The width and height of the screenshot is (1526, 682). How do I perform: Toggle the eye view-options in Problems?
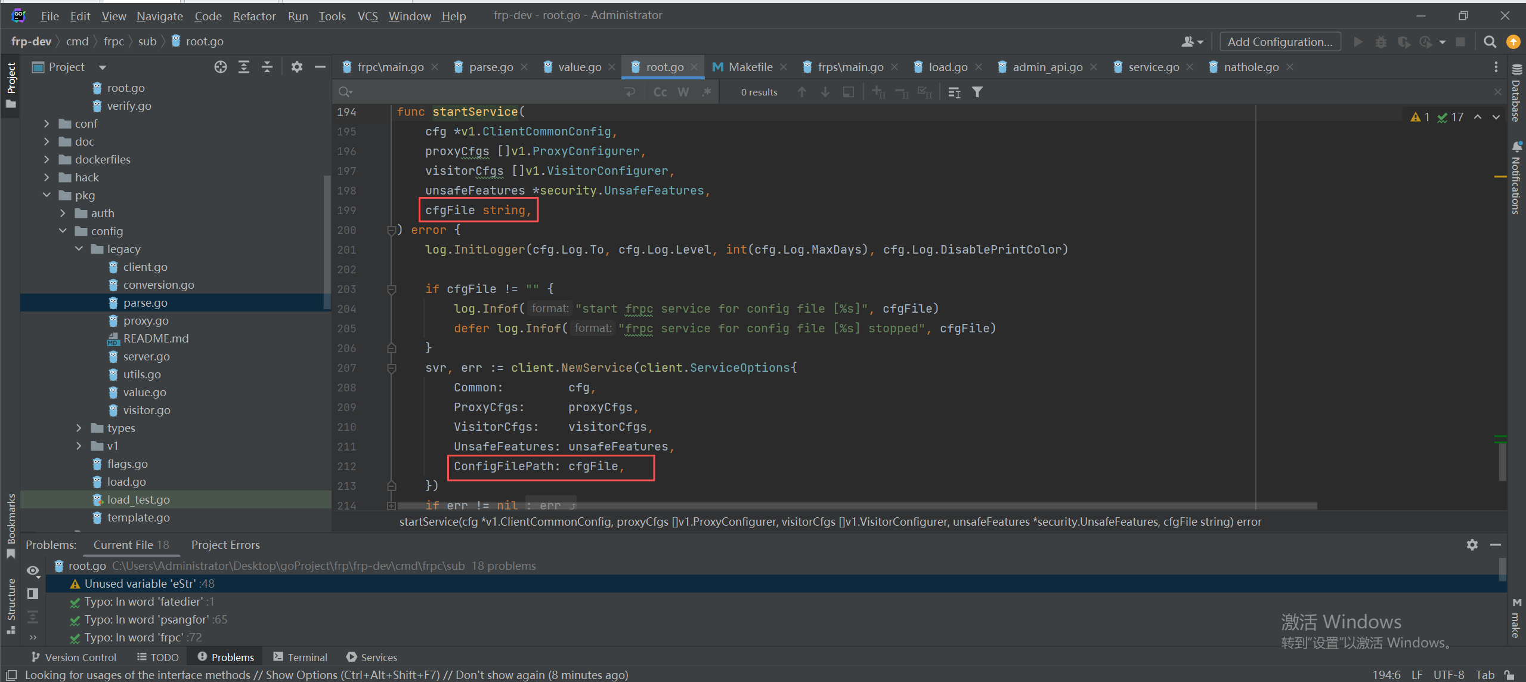click(x=33, y=570)
